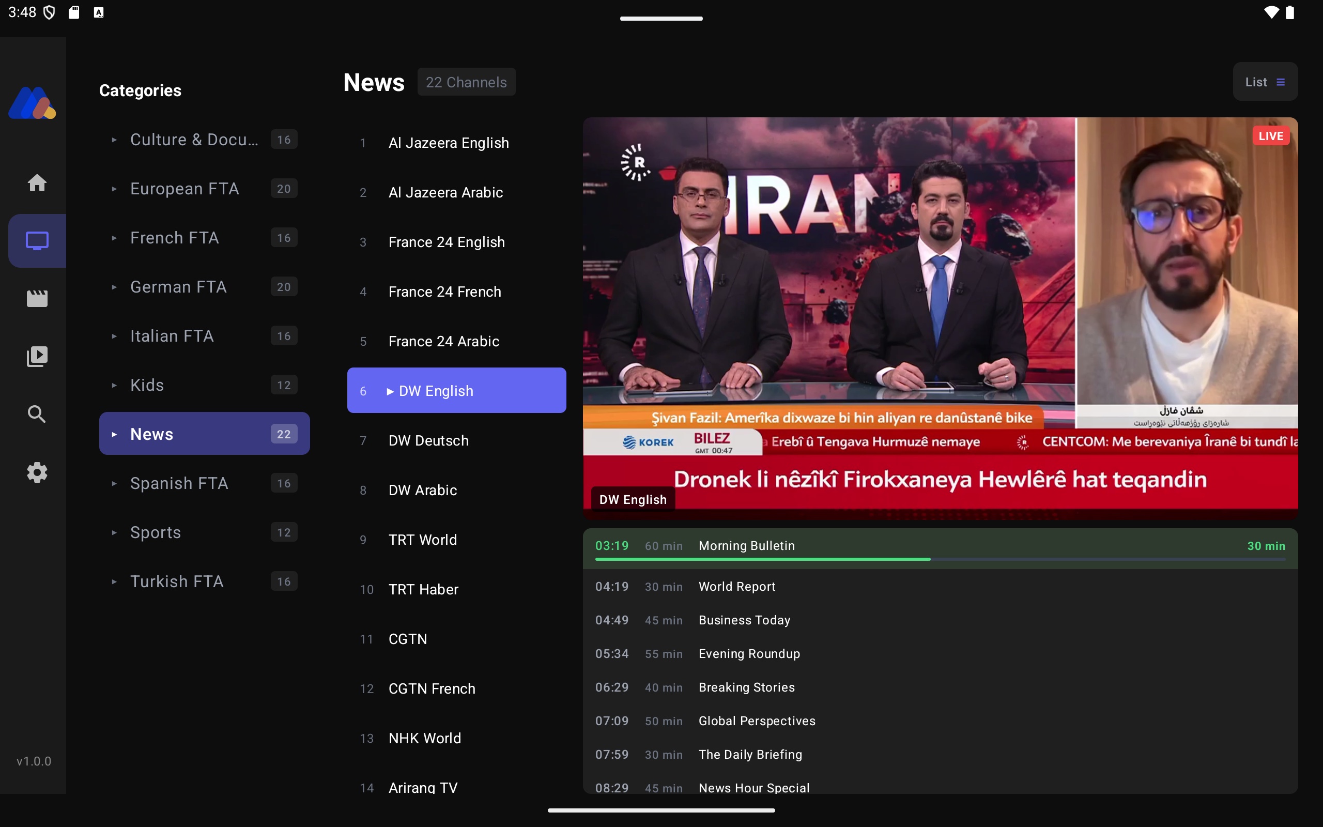This screenshot has height=827, width=1323.
Task: Open Settings gear in sidebar
Action: pos(37,472)
